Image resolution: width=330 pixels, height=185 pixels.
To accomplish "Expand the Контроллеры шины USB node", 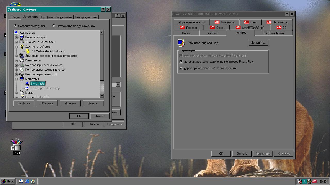I will [x=16, y=74].
